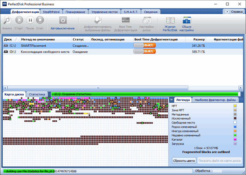Click Консолидация свободного места cell
The height and width of the screenshot is (175, 246).
[45, 52]
